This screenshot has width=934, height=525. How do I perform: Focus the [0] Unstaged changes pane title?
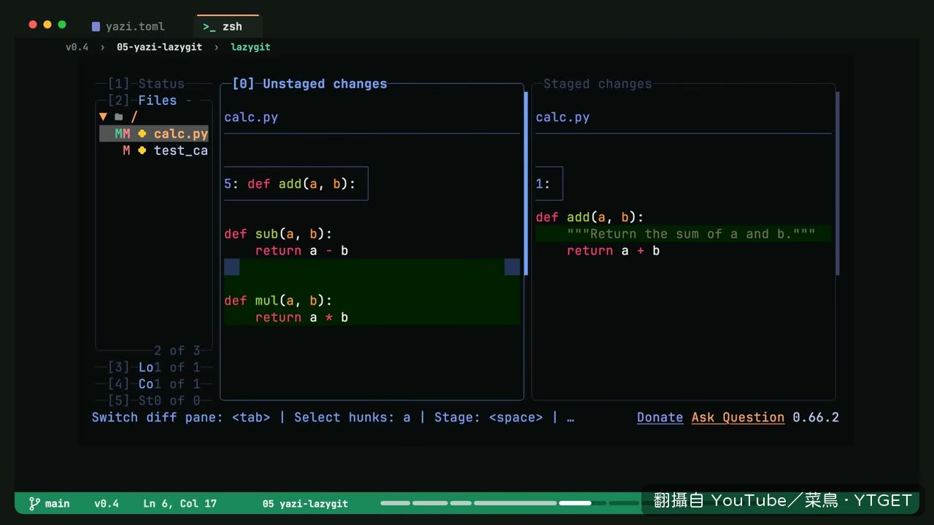click(309, 84)
